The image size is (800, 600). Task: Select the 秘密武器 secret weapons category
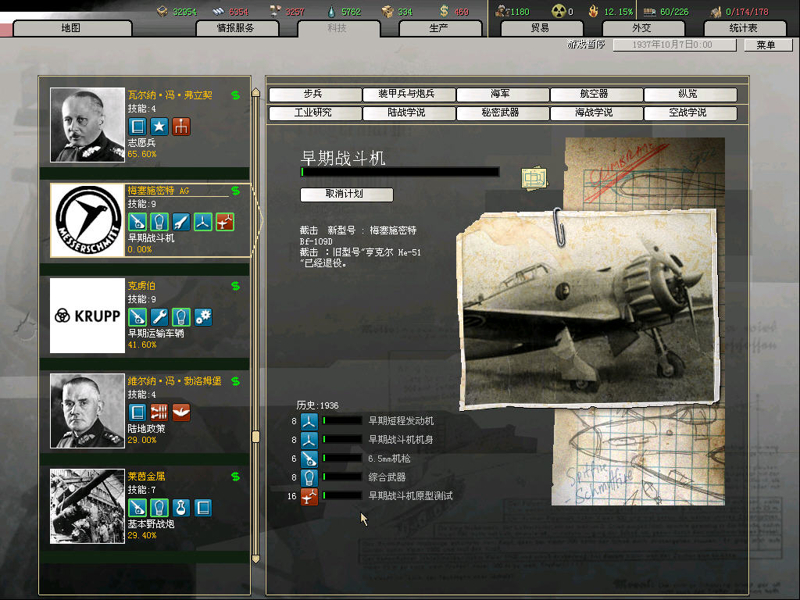502,112
